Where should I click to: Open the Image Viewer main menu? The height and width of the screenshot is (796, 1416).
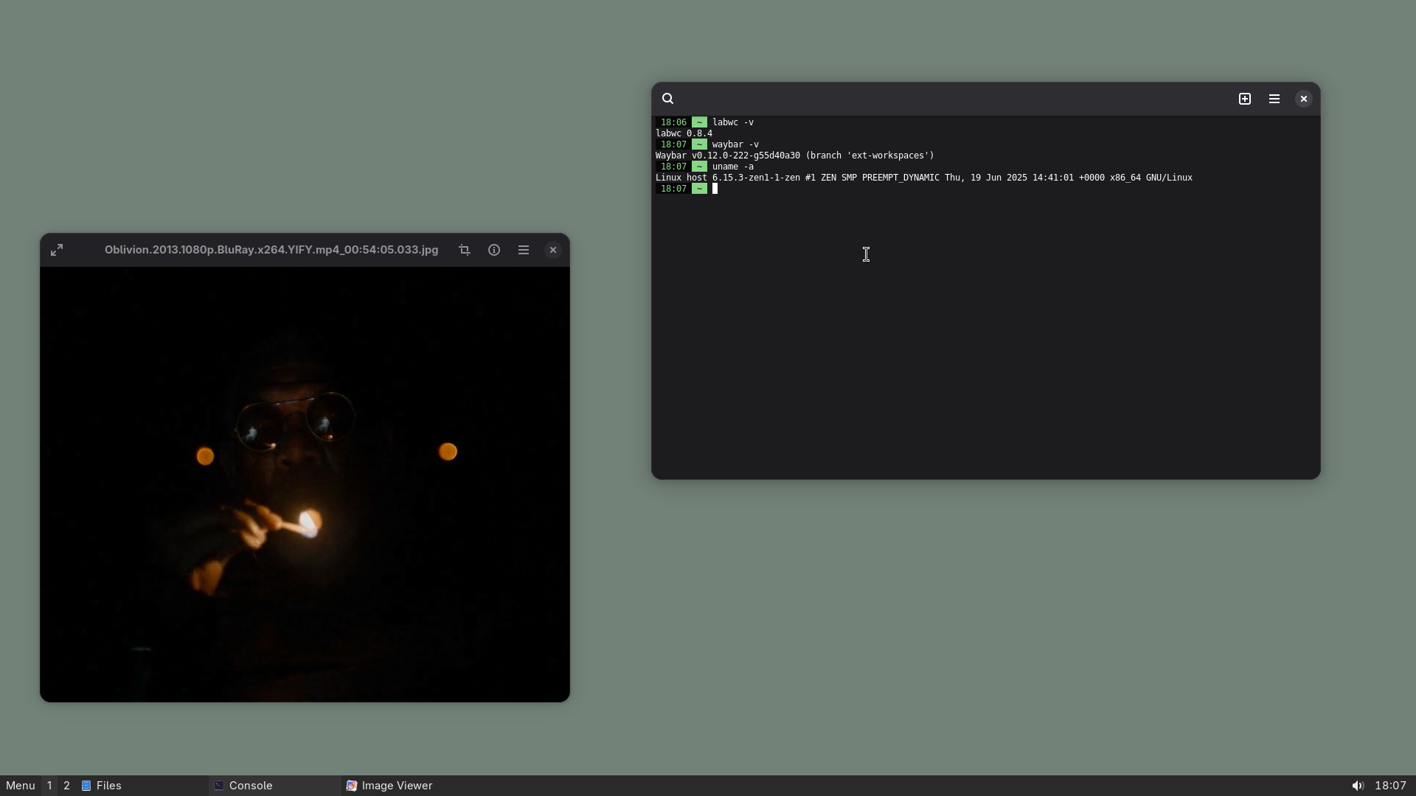pos(524,250)
